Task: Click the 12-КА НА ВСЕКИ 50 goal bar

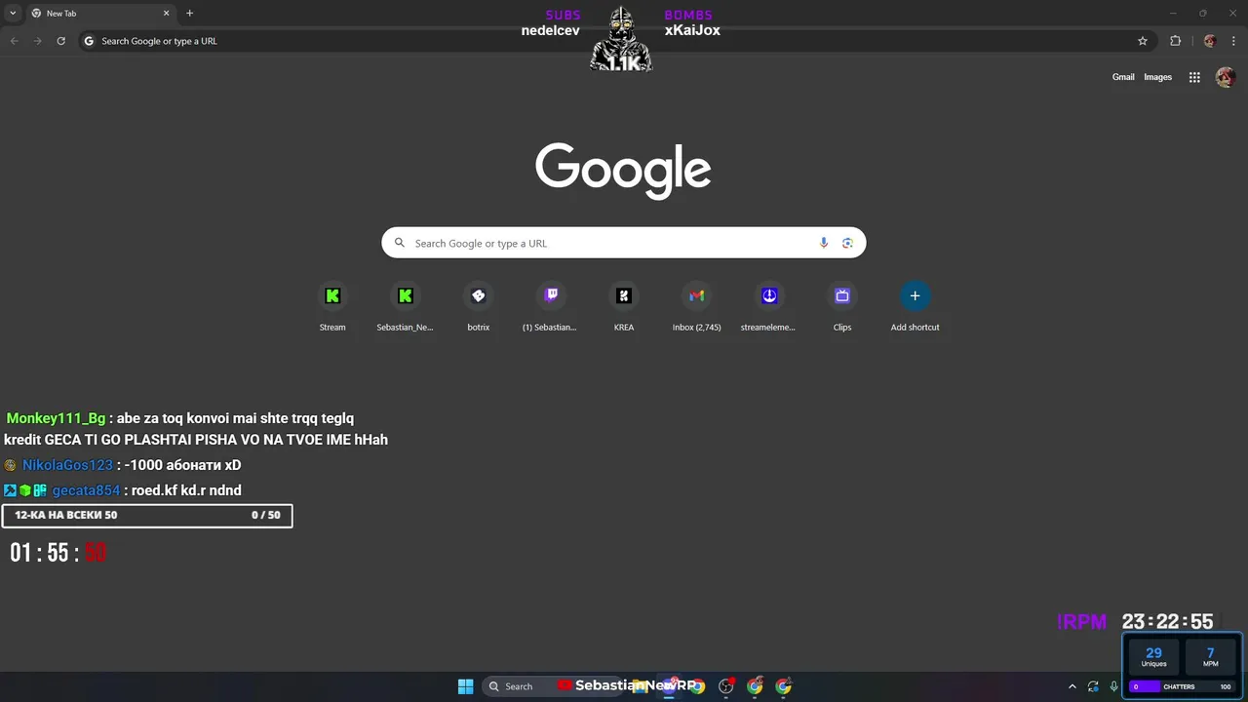Action: (147, 515)
